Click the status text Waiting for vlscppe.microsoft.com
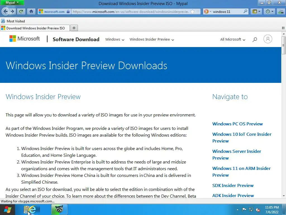Viewport: 286px width, 215px height. [x=28, y=201]
